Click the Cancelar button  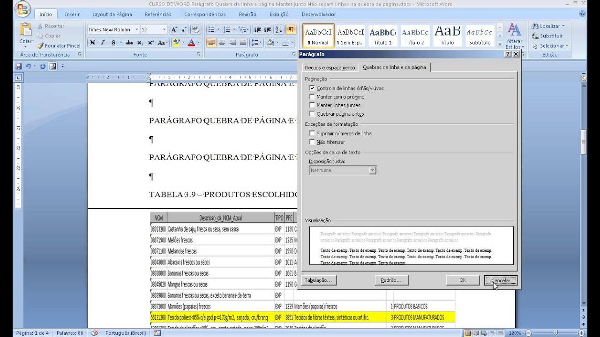[501, 280]
